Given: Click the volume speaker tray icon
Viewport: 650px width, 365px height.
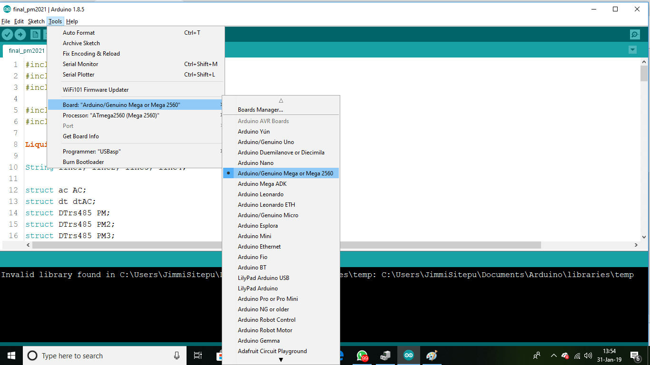Looking at the screenshot, I should pos(588,355).
